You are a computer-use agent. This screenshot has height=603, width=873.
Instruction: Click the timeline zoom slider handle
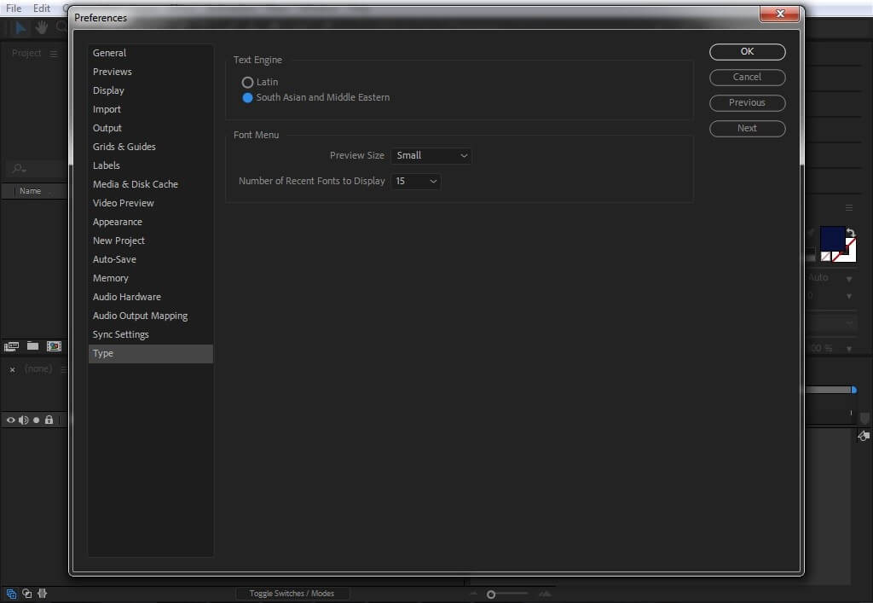[x=490, y=594]
